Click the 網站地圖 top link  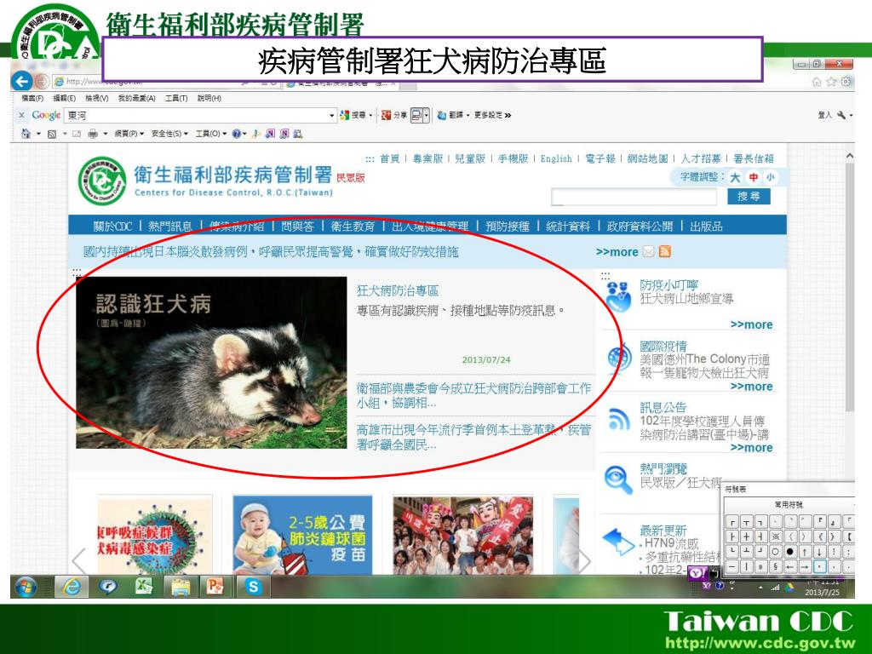coord(647,158)
